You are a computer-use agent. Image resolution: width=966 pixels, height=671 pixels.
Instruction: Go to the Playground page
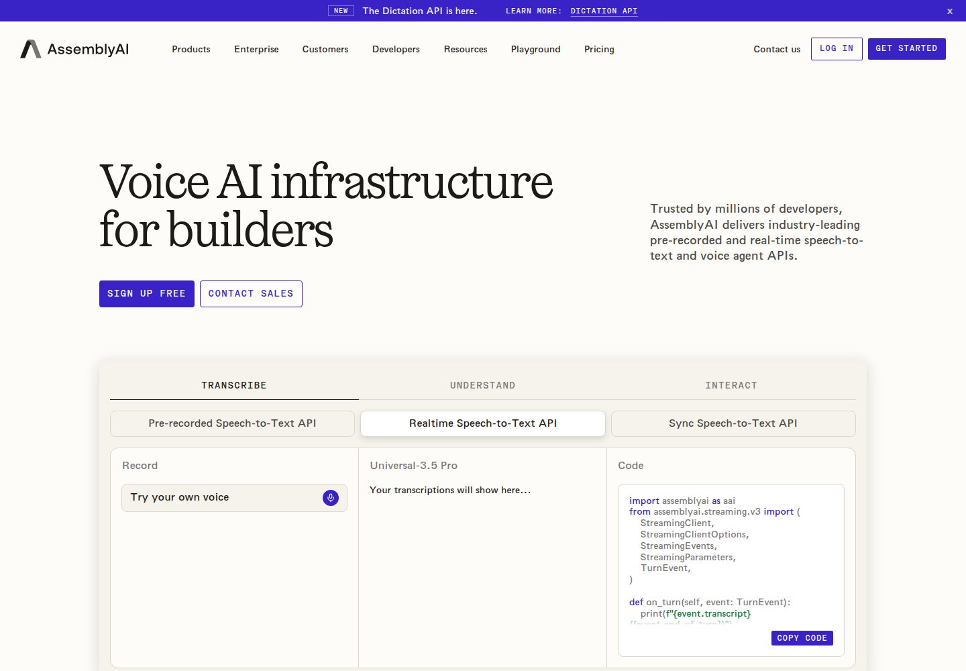[536, 49]
